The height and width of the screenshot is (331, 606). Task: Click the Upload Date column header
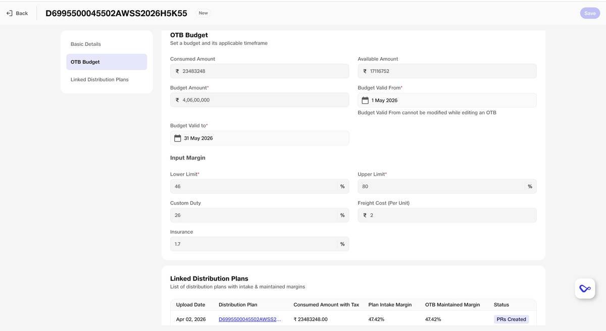click(190, 305)
